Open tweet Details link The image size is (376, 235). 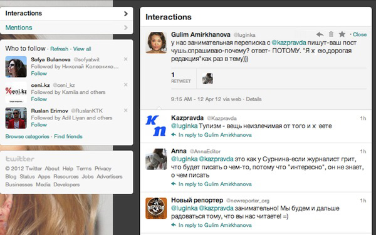coord(253,99)
